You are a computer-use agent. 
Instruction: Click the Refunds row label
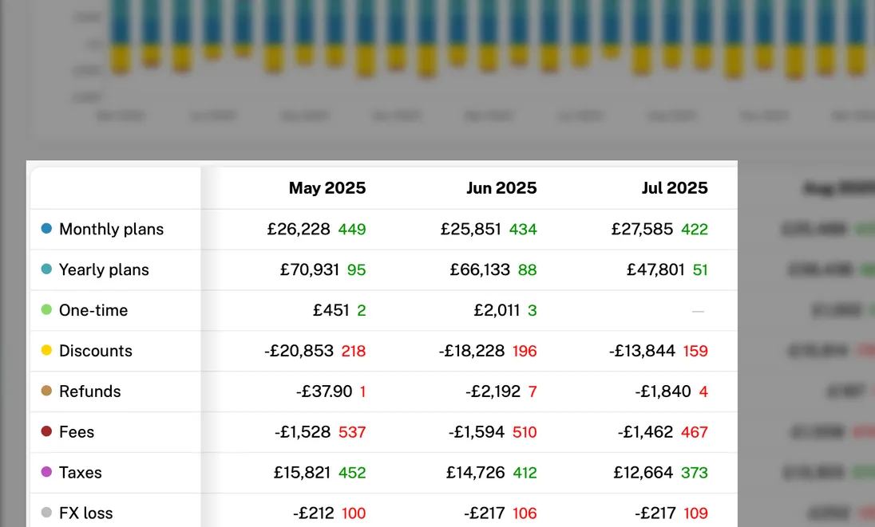(90, 392)
